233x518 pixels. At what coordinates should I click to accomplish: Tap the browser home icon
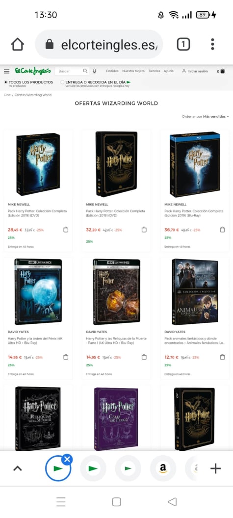[18, 44]
